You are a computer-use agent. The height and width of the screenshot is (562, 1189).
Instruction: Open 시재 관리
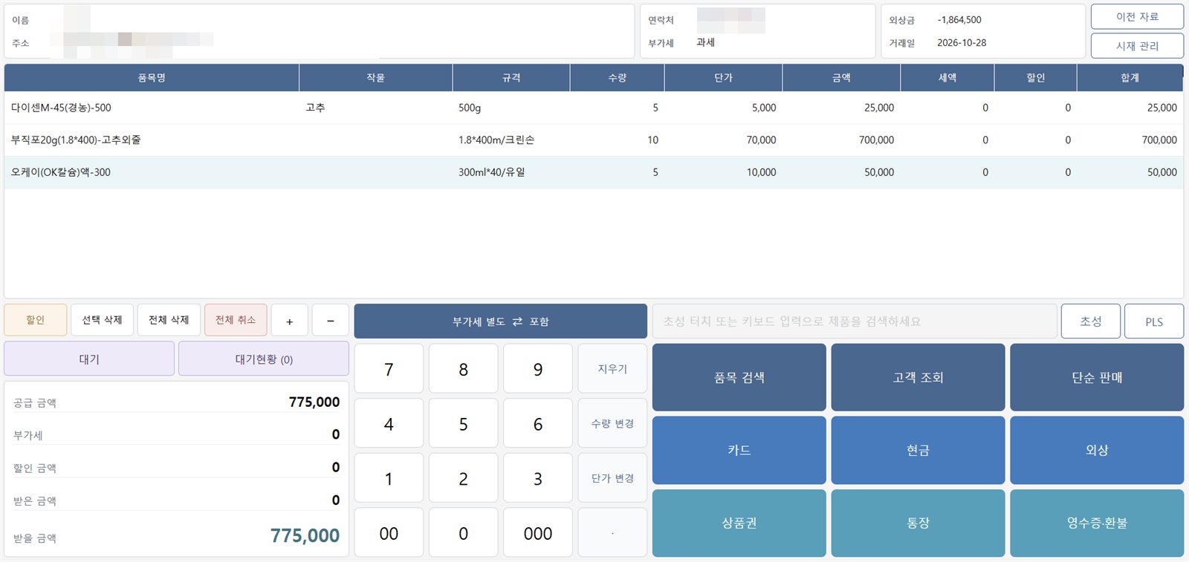(x=1137, y=45)
